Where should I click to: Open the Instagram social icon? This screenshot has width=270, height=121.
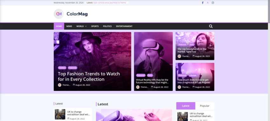pos(213,3)
